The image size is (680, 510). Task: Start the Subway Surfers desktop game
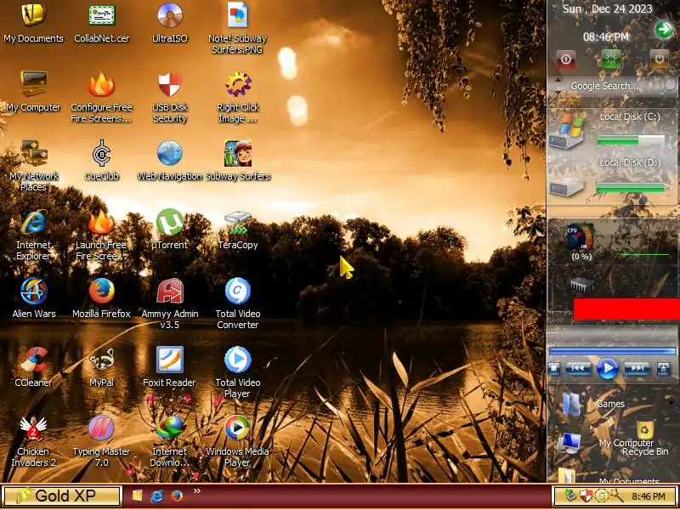click(x=238, y=161)
